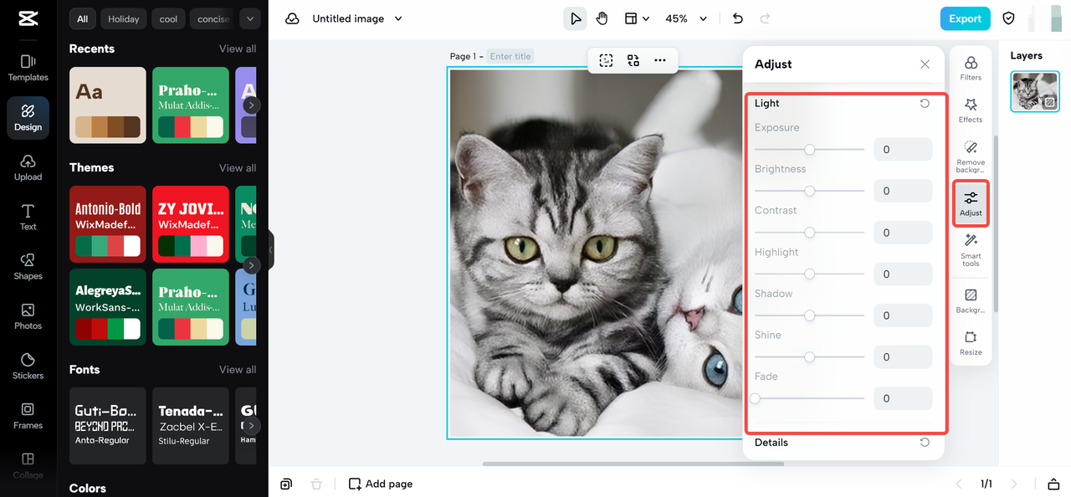Screen dimensions: 1071x497
Task: Show next Fonts items with arrow
Action: (251, 426)
